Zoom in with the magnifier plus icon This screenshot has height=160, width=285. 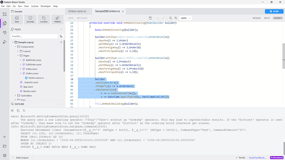[176, 18]
